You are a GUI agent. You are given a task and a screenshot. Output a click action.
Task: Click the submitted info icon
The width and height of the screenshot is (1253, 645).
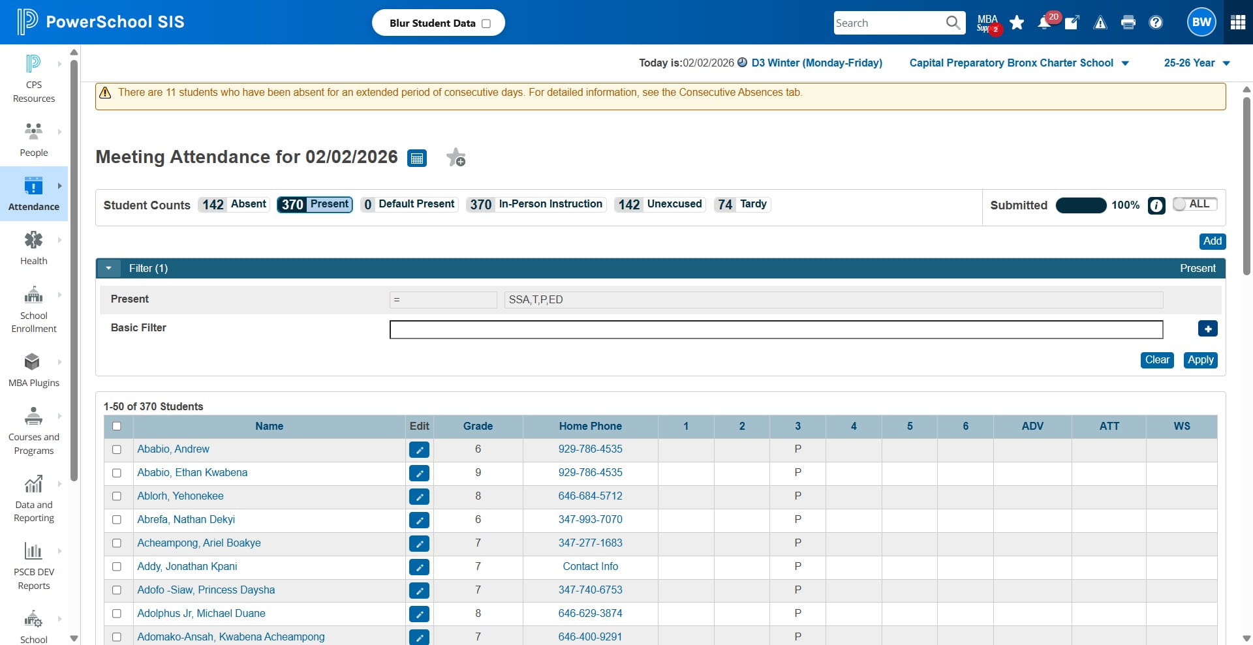(x=1156, y=205)
